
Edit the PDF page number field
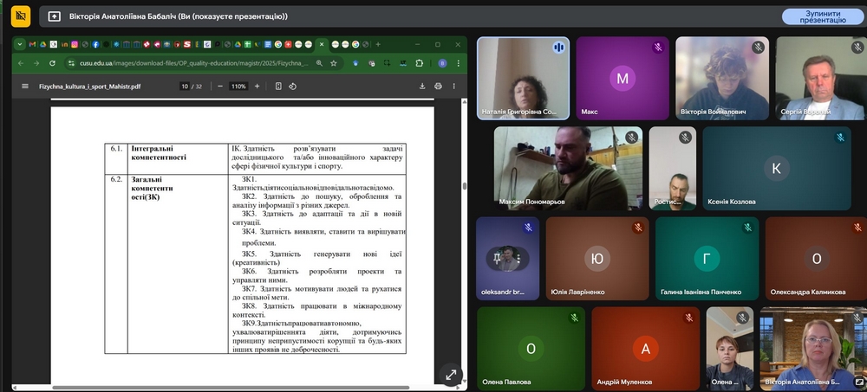click(185, 87)
